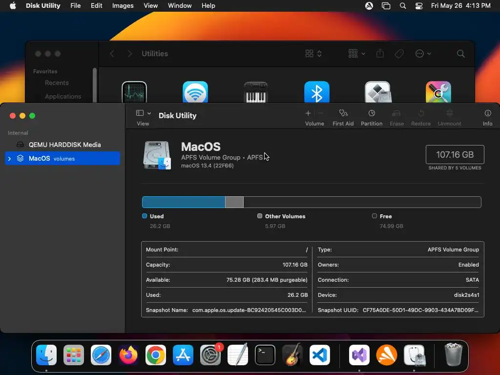Screen dimensions: 500x375
Task: Click the Used legend color swatch
Action: [x=145, y=216]
